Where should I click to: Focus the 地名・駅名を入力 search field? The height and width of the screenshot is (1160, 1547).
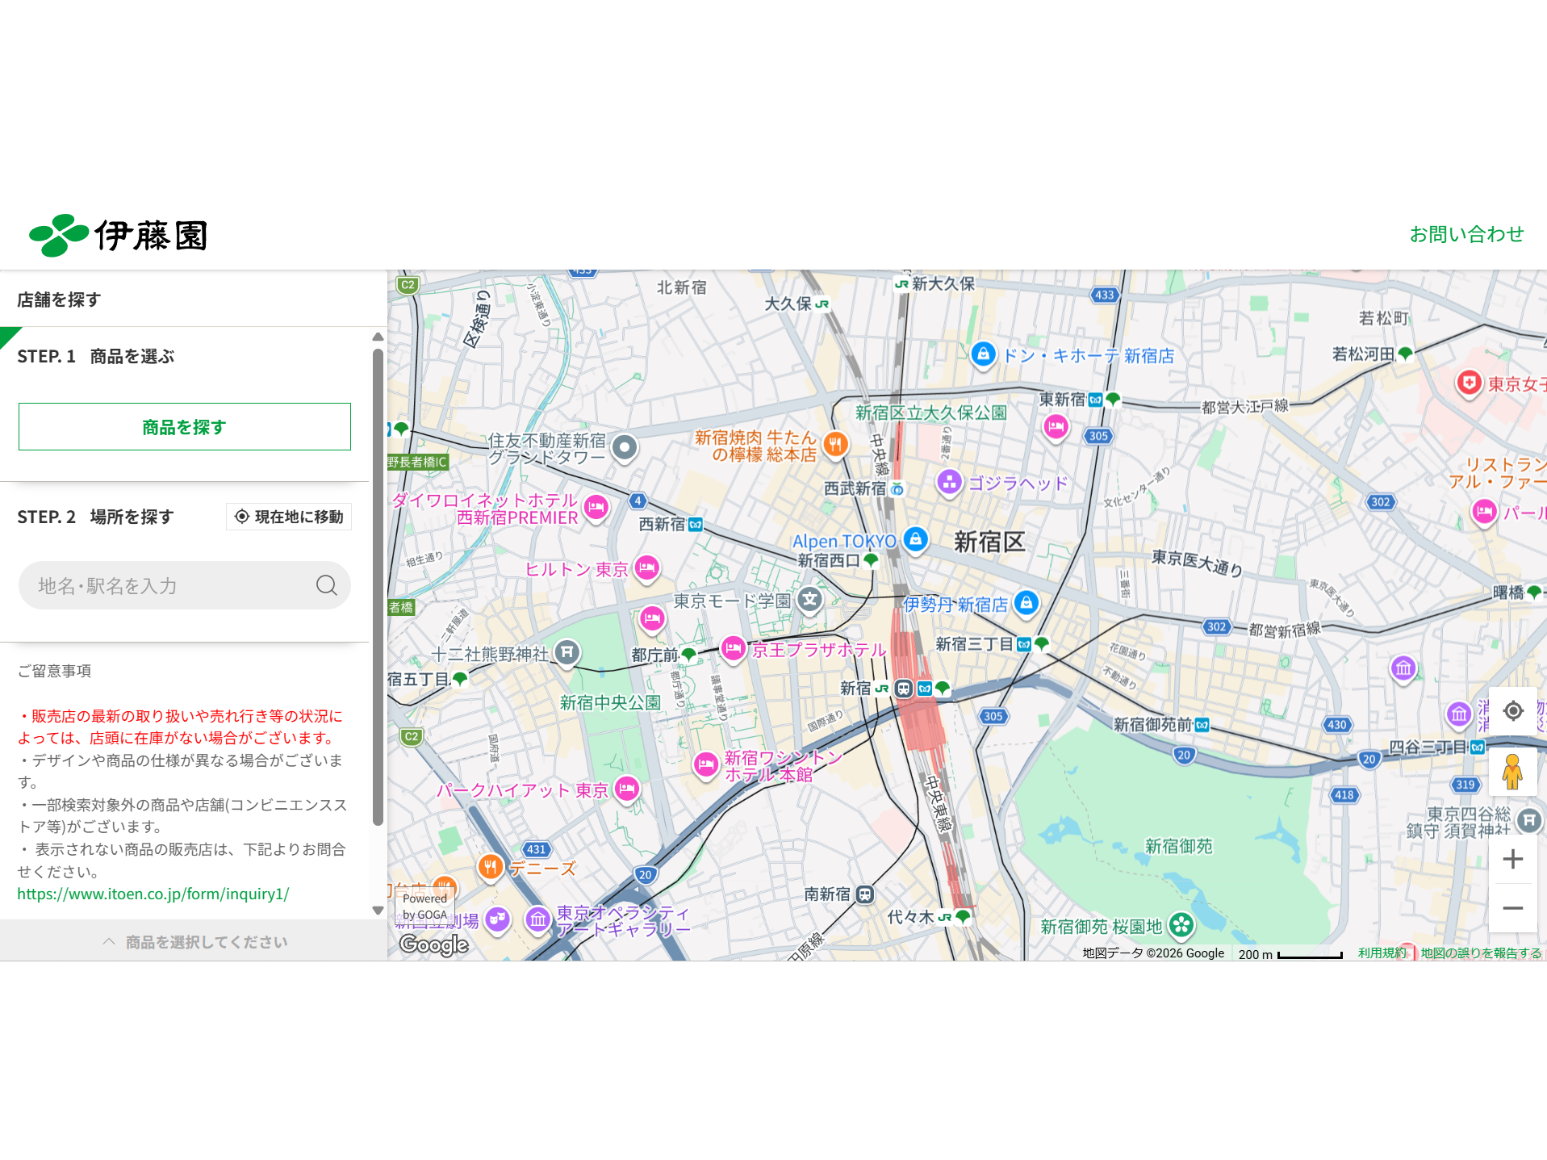pyautogui.click(x=185, y=585)
